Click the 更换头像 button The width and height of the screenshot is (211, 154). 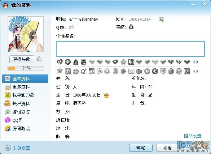click(22, 59)
